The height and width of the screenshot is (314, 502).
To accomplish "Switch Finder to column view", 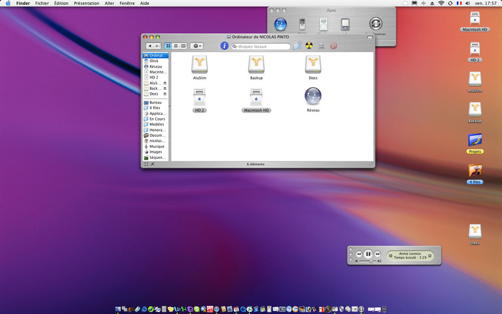I will [x=183, y=46].
